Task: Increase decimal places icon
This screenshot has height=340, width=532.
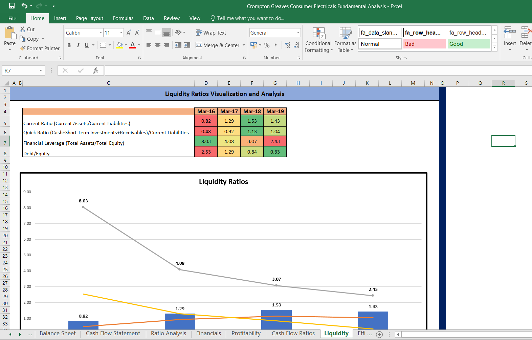Action: [288, 45]
